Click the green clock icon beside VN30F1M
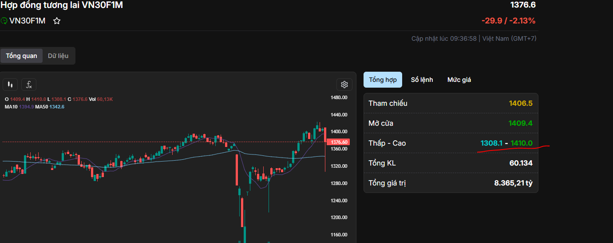Image resolution: width=613 pixels, height=243 pixels. 4,21
